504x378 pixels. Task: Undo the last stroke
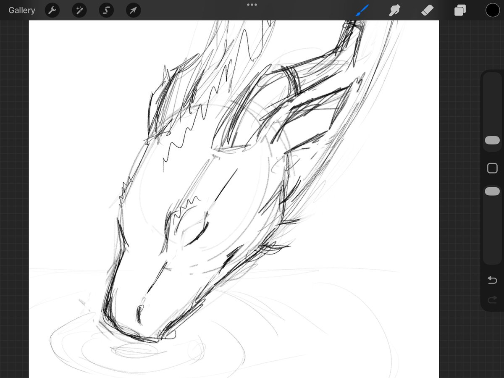(x=492, y=281)
